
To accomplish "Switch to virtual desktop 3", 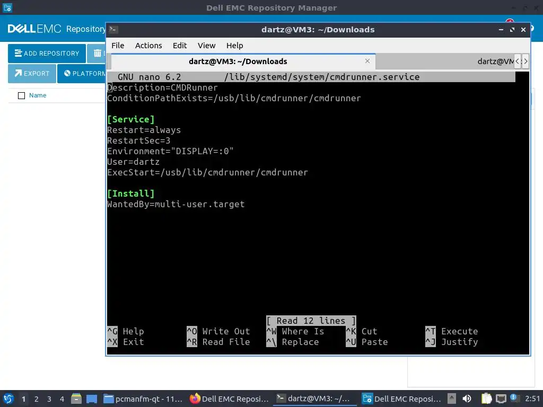I will tap(49, 399).
